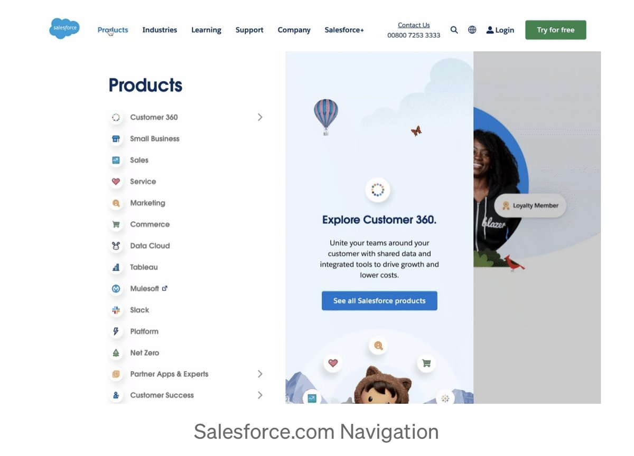Select the Service heart icon in Products list

click(116, 182)
